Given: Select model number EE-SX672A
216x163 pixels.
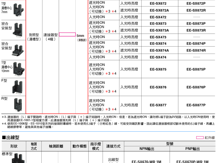Looking at the screenshot, I should [159, 10].
